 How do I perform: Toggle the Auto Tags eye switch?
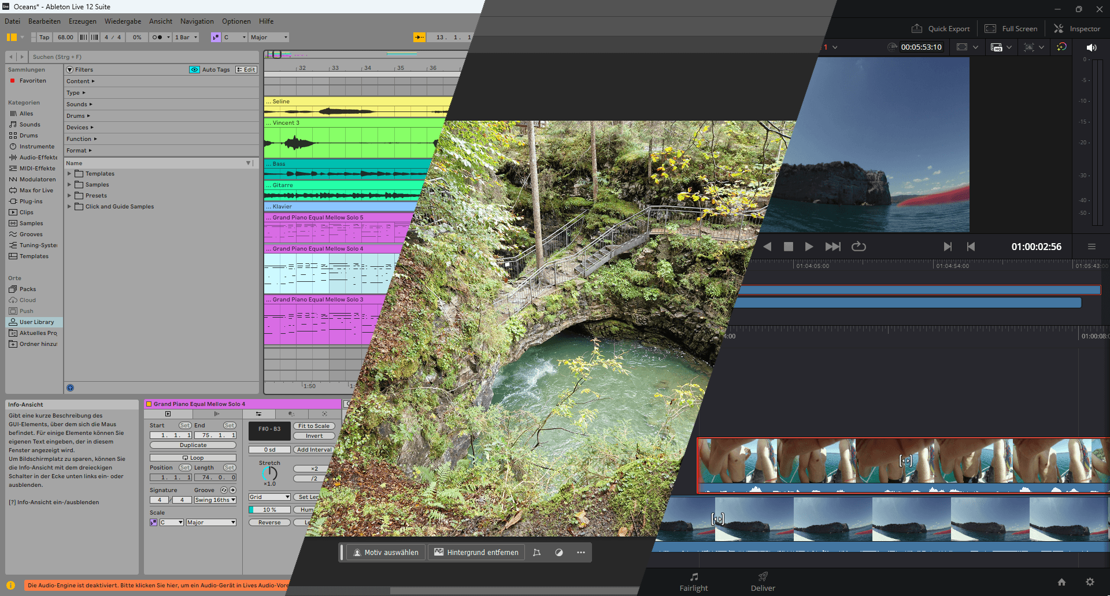point(194,70)
